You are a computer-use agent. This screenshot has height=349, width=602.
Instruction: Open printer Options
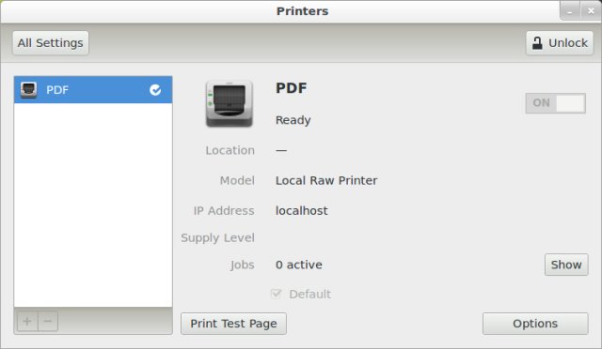[535, 324]
